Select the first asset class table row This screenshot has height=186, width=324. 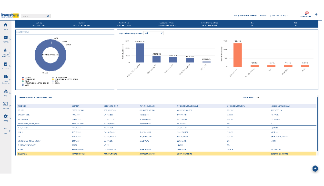[167, 110]
